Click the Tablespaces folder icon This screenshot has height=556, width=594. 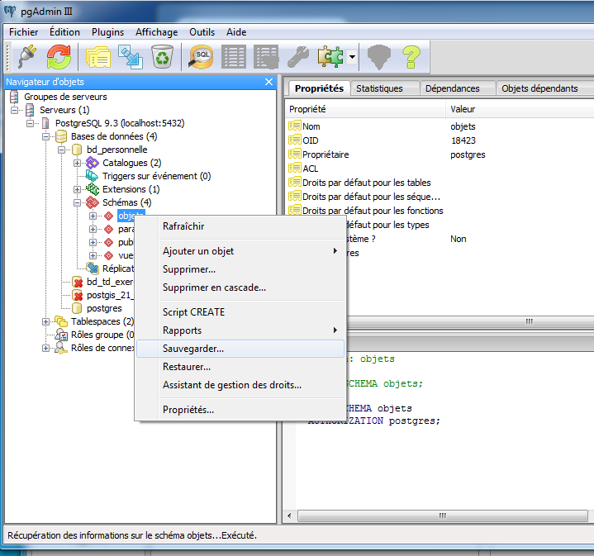point(61,321)
